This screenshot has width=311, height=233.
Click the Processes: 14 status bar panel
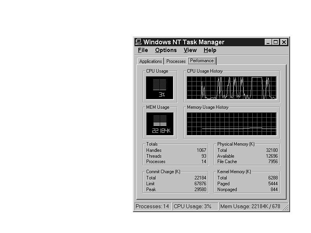[x=152, y=206]
